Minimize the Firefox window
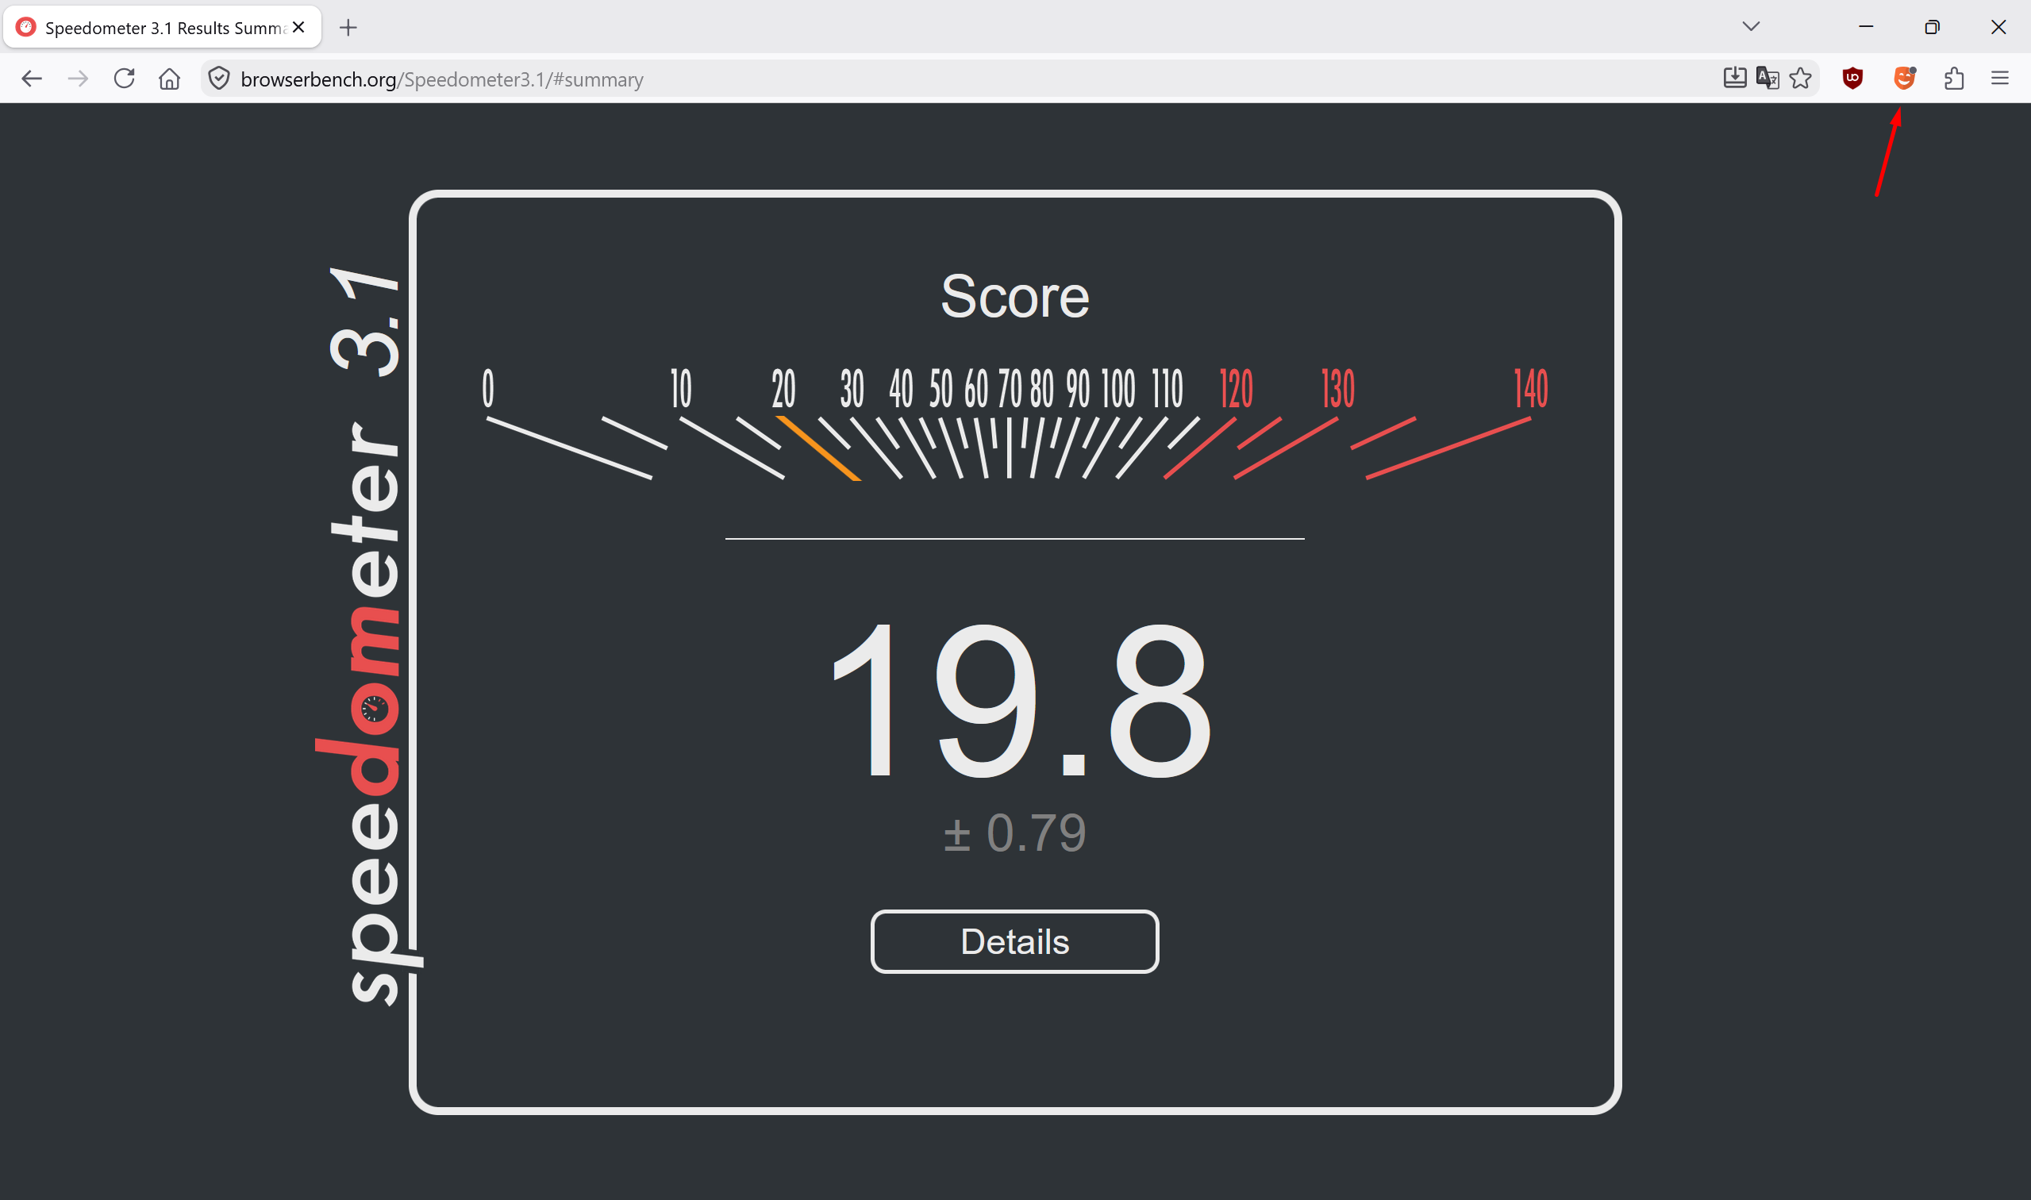The width and height of the screenshot is (2031, 1200). point(1866,27)
